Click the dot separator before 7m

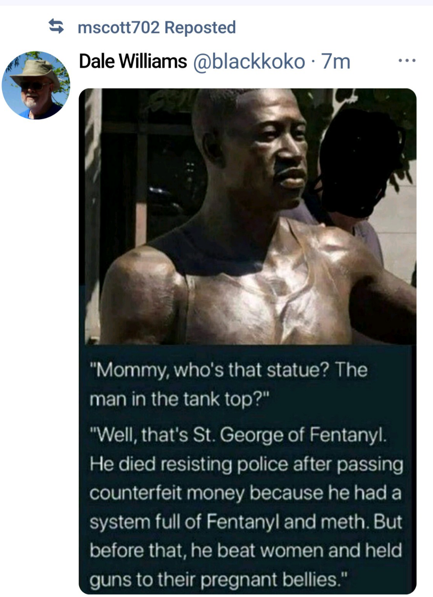coord(313,61)
